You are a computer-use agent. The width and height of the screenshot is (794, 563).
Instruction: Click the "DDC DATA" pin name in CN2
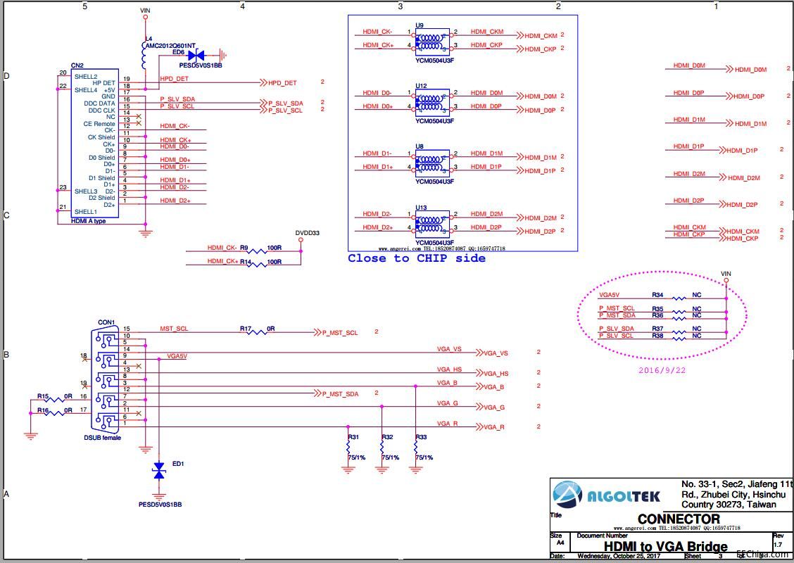99,103
